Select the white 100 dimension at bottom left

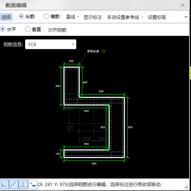click(x=58, y=154)
